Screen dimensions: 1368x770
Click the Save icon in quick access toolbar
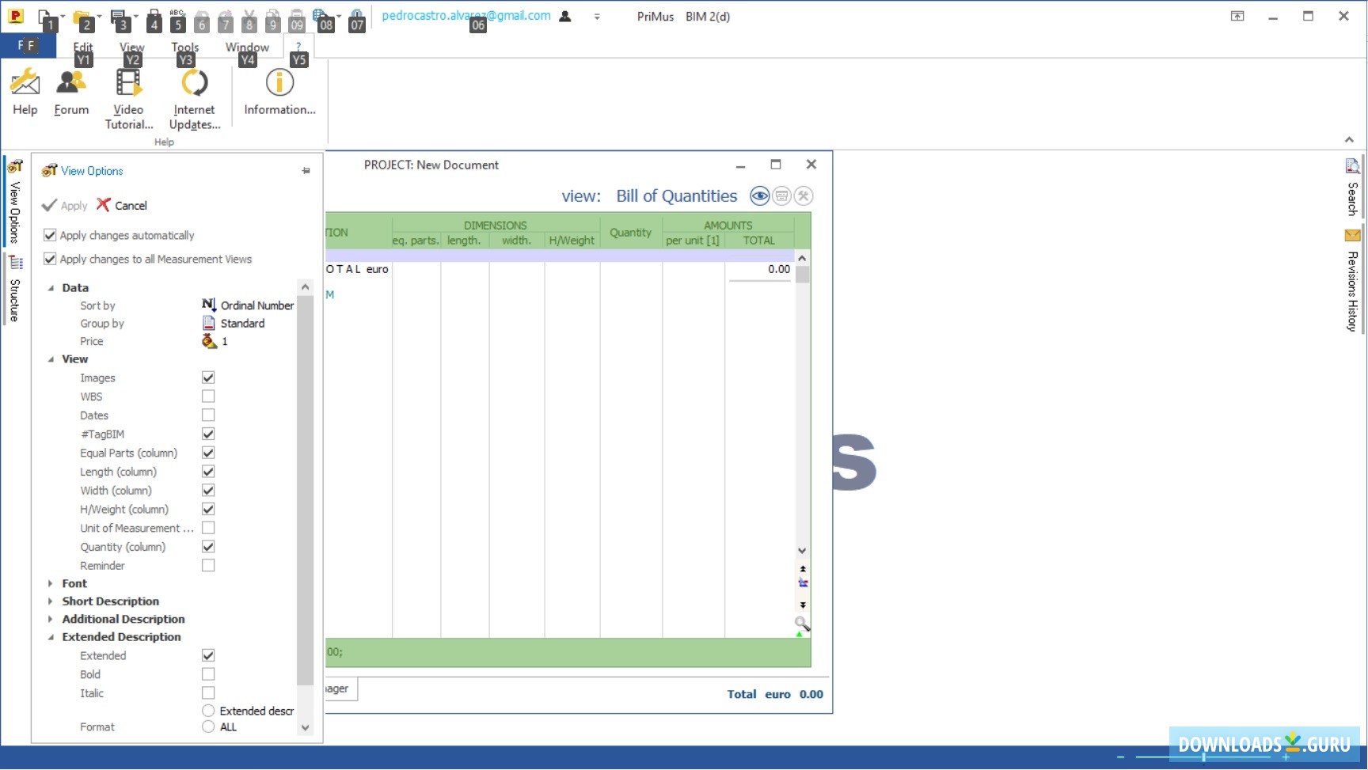pyautogui.click(x=118, y=16)
